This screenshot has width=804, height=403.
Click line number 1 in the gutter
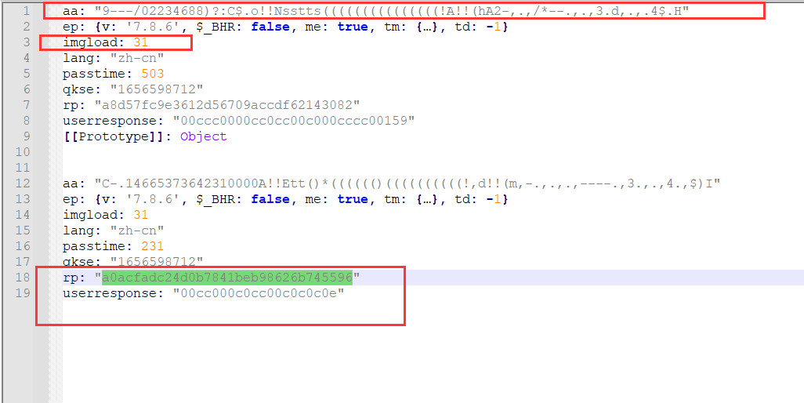27,11
